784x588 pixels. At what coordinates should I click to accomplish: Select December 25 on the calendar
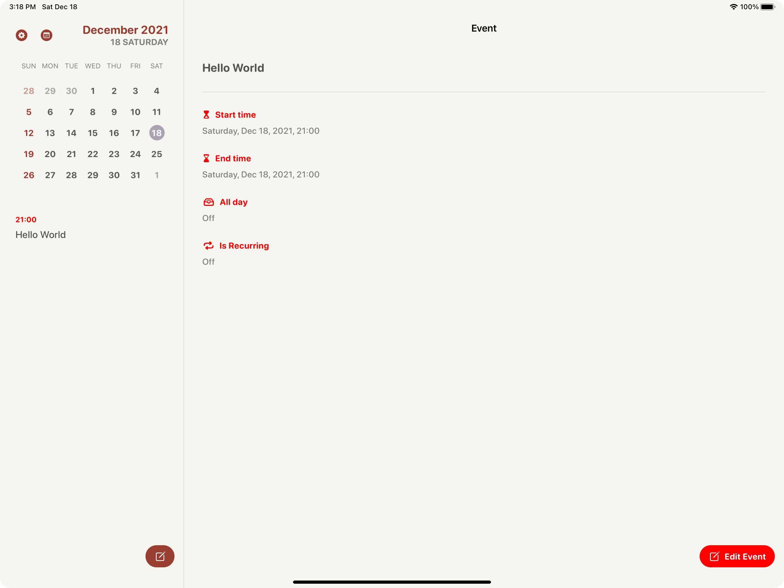[157, 154]
